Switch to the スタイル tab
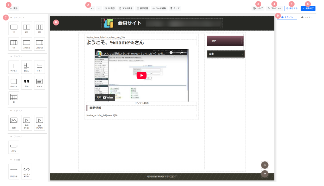The width and height of the screenshot is (324, 186). 287,17
